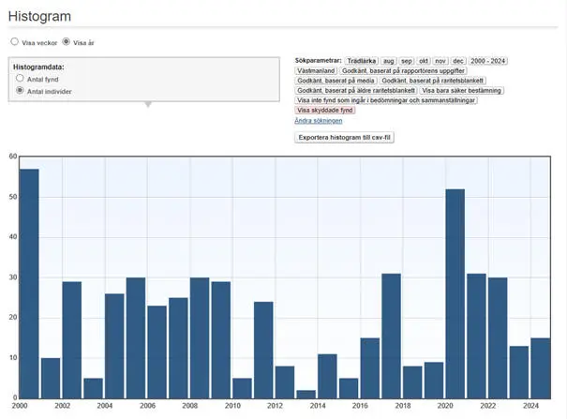
Task: Click the red 'Visa skyddade fynd' tag
Action: (x=324, y=111)
